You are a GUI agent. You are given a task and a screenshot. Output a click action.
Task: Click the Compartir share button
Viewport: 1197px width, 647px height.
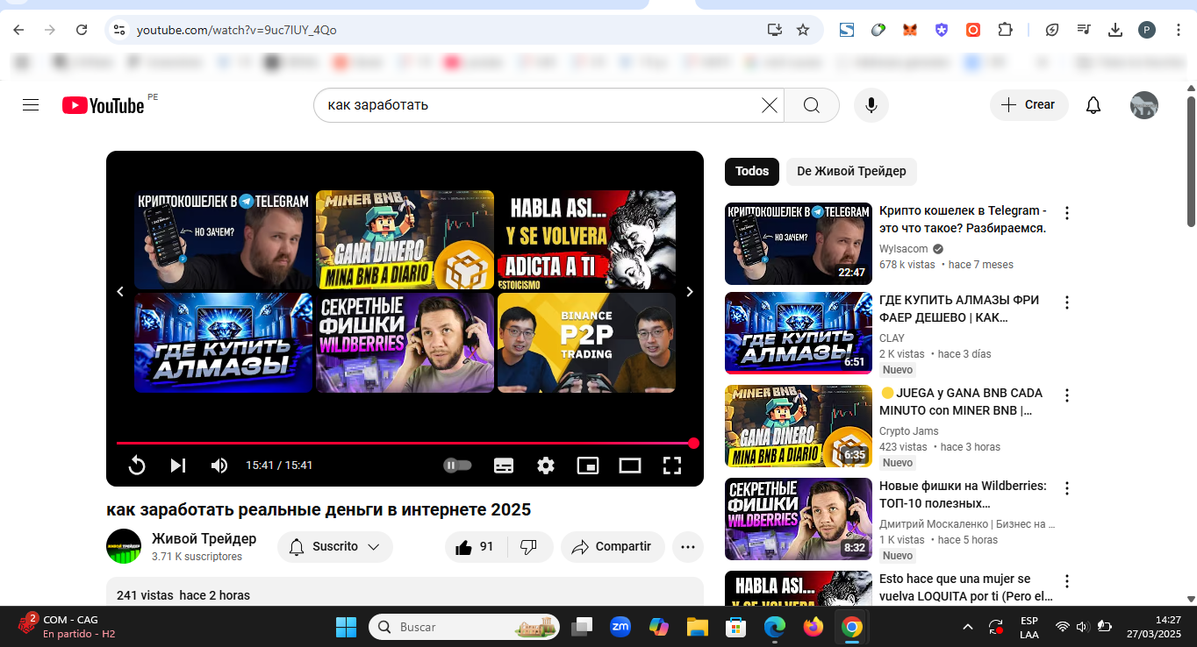[x=613, y=547]
